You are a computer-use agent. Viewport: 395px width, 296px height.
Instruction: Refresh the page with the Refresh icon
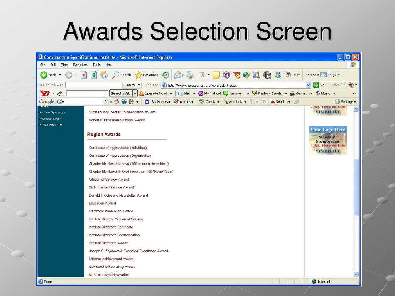94,75
